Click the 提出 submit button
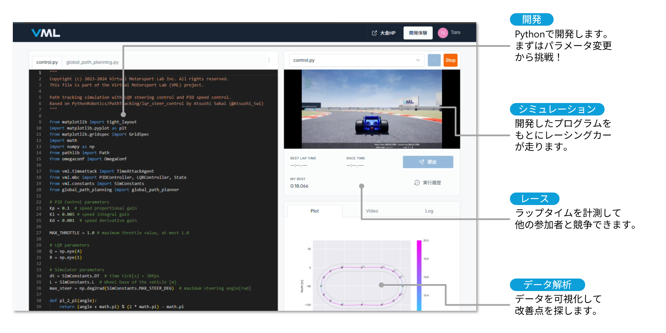Screen dimensions: 666x333 [428, 162]
